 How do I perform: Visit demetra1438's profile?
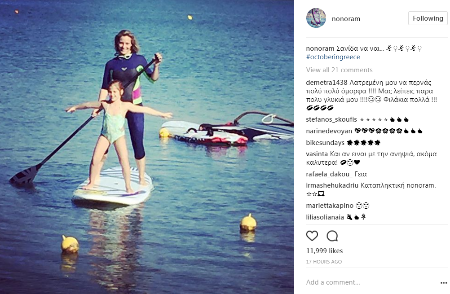[326, 83]
